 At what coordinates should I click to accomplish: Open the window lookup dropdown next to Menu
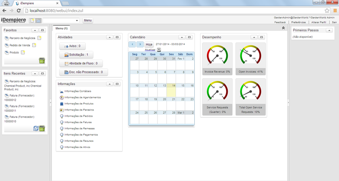[77, 20]
